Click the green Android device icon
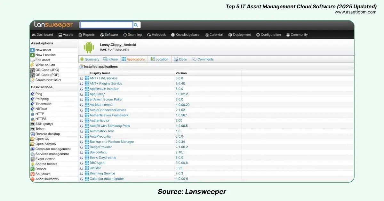 [89, 48]
